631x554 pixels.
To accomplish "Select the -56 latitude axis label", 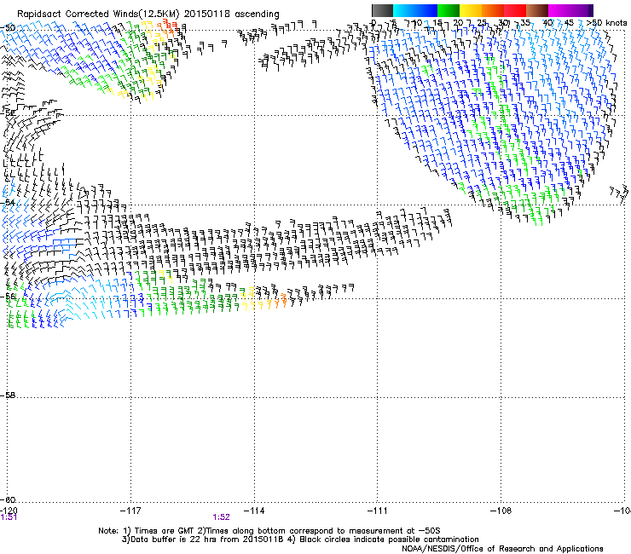I will pyautogui.click(x=8, y=297).
